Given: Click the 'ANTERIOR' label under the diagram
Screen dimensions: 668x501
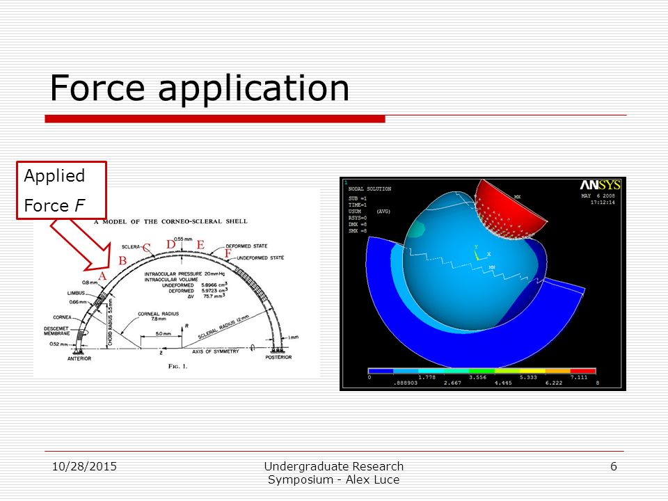Looking at the screenshot, I should click(79, 359).
